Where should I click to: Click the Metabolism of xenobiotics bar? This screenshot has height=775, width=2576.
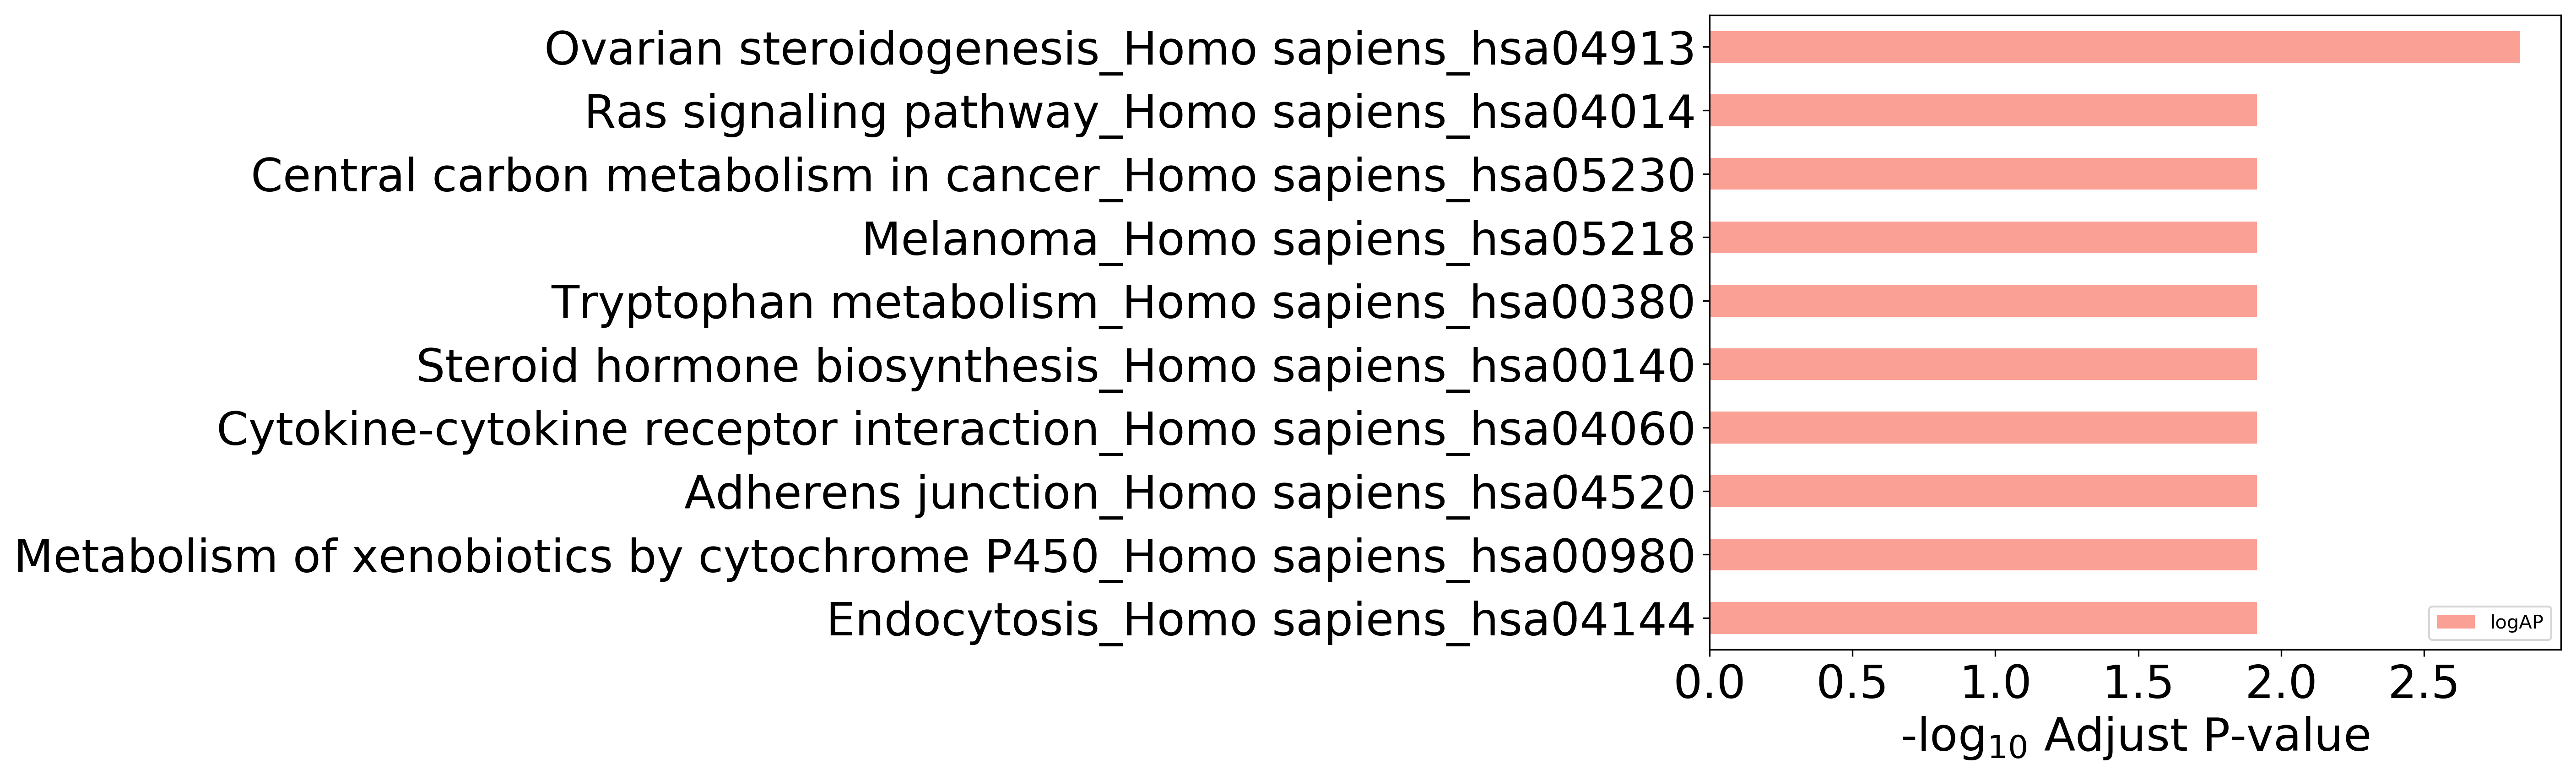coord(1983,555)
